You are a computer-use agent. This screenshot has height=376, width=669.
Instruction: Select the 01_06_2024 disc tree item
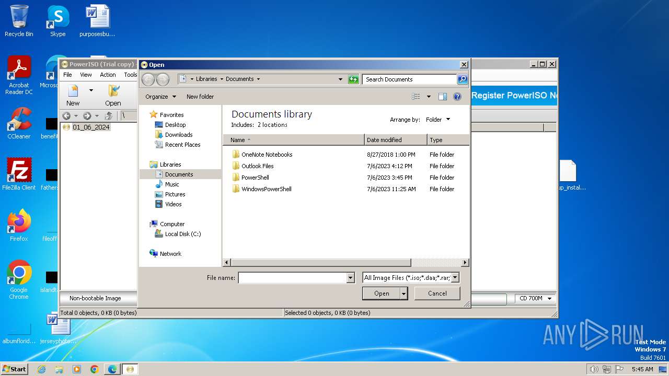pos(91,127)
